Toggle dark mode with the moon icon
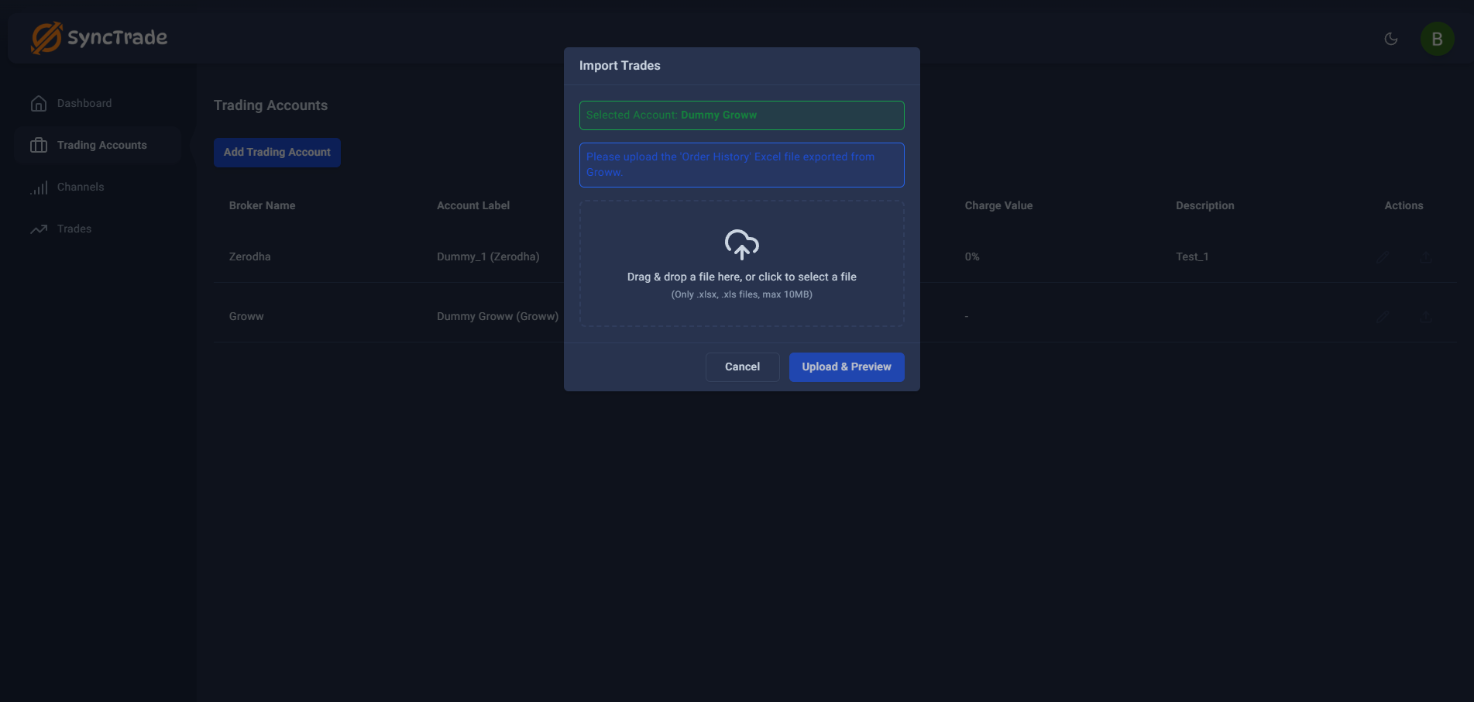Screen dimensions: 1474x702 point(1390,39)
